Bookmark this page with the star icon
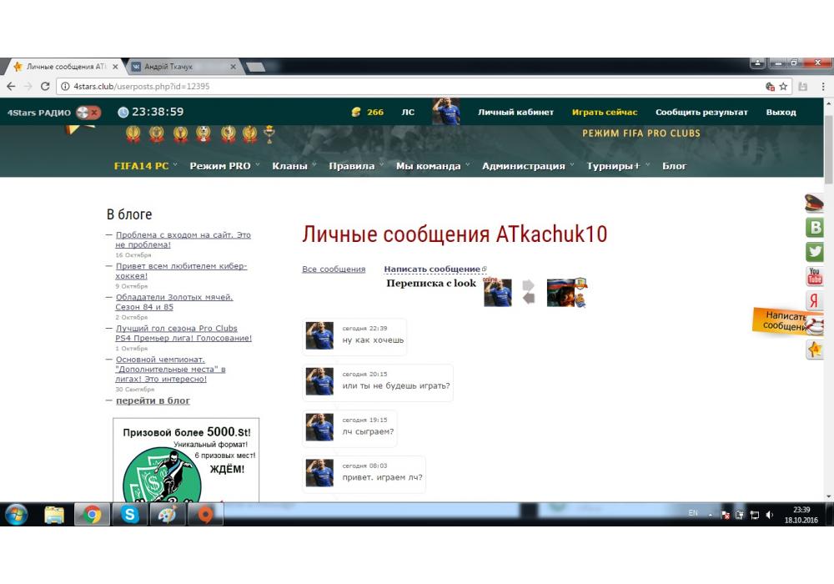The width and height of the screenshot is (834, 584). [x=783, y=86]
